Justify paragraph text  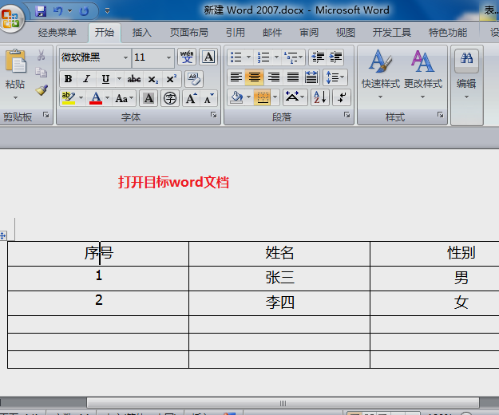click(x=292, y=77)
